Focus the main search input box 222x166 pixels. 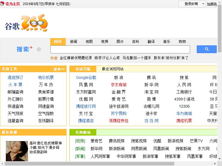tap(120, 50)
